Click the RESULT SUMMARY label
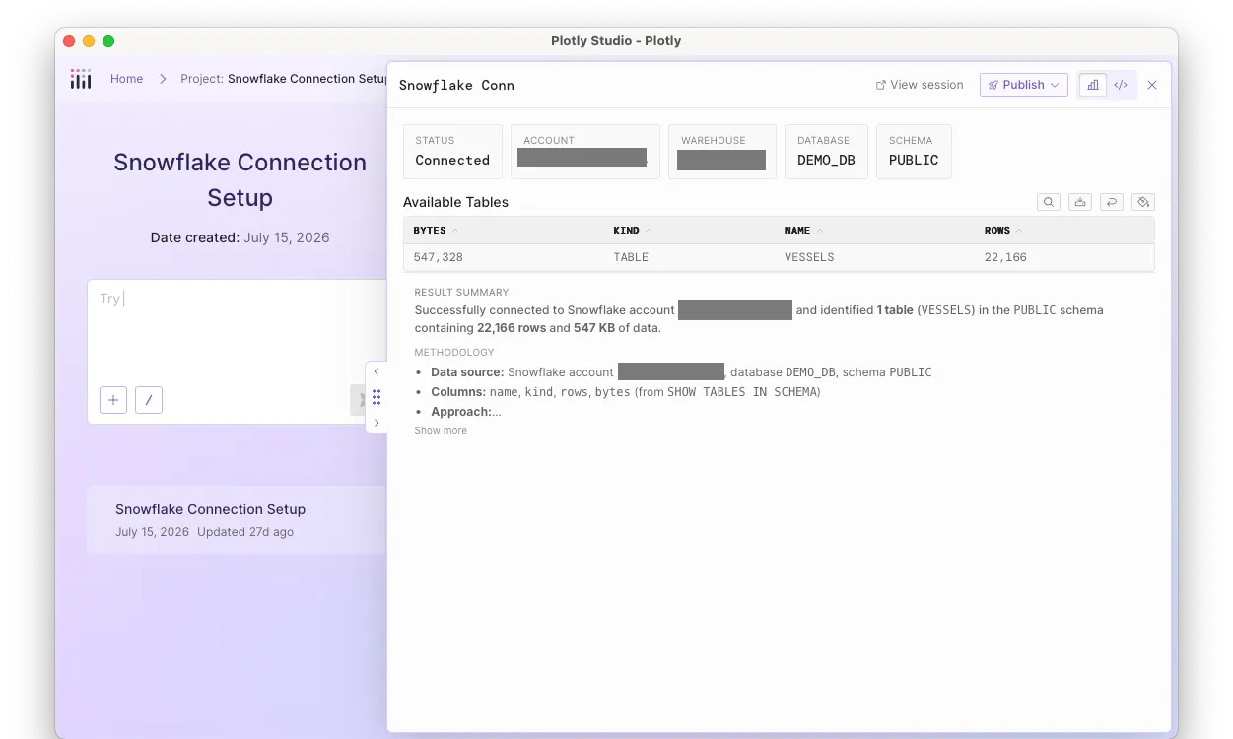 click(x=461, y=293)
